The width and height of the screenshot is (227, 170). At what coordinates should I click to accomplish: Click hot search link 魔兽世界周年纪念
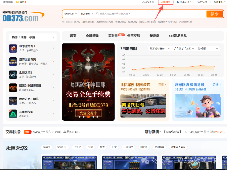168,22
